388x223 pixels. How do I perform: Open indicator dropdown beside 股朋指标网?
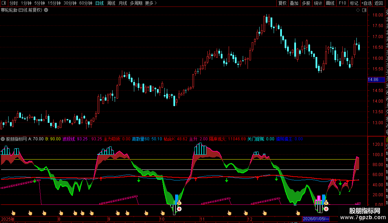click(x=3, y=139)
